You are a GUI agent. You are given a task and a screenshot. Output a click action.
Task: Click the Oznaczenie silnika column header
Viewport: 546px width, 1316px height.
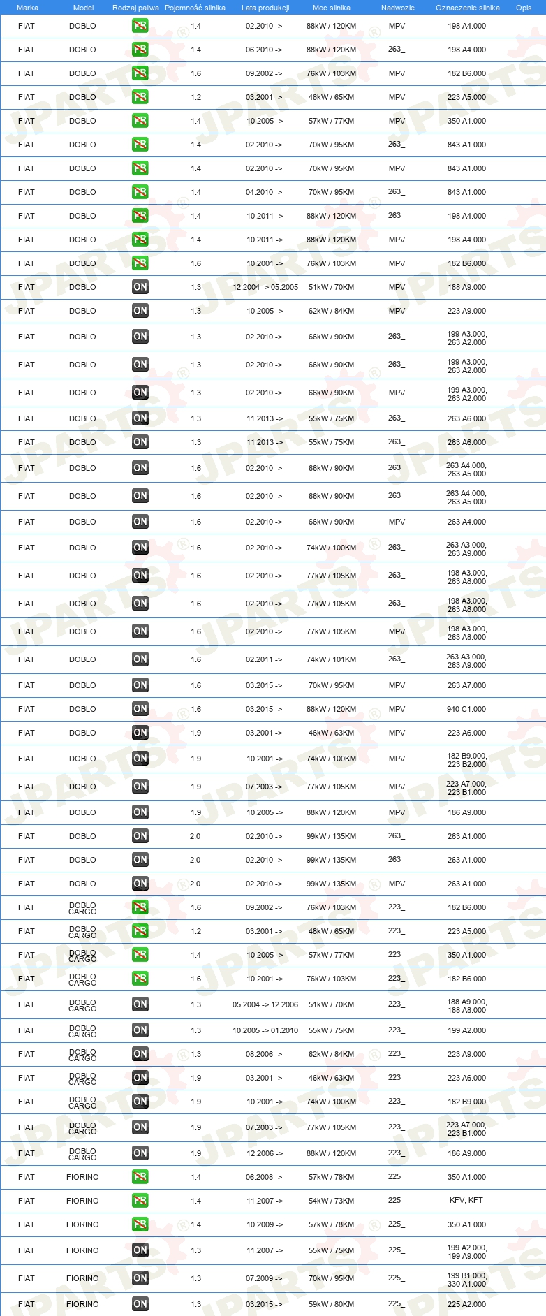[x=468, y=8]
